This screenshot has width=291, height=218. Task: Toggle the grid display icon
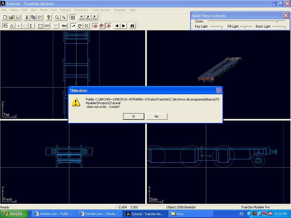click(73, 17)
